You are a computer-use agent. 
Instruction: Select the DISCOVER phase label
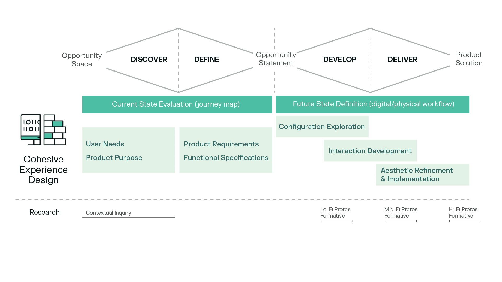pyautogui.click(x=149, y=60)
